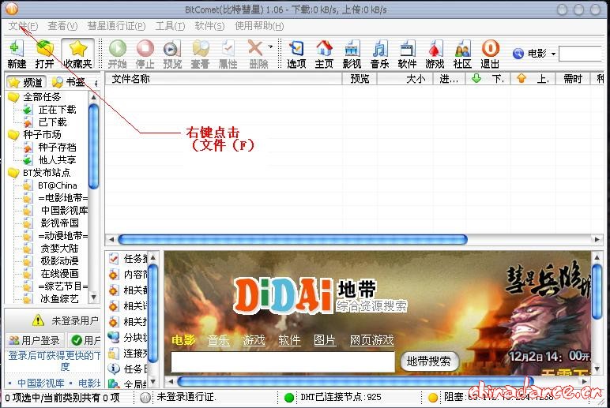The height and width of the screenshot is (408, 610).
Task: Click the 预览 (Preview) toolbar icon
Action: click(x=172, y=54)
